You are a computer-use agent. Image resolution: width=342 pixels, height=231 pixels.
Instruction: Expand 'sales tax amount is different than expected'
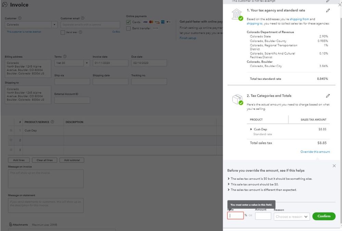262,190
